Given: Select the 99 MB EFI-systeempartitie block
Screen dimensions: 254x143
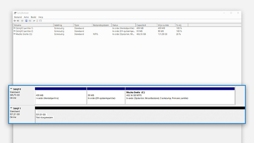Looking at the screenshot, I should point(106,97).
